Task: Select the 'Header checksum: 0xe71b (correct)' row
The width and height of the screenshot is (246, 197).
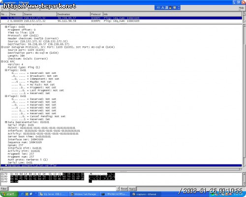Action: click(33, 38)
